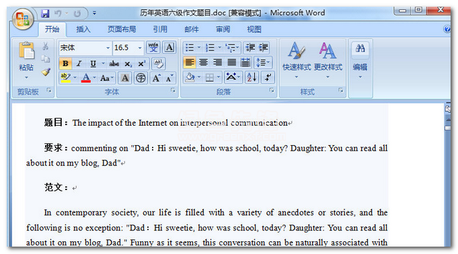Open Word help question mark
Screen dimensions: 458x254
(447, 29)
